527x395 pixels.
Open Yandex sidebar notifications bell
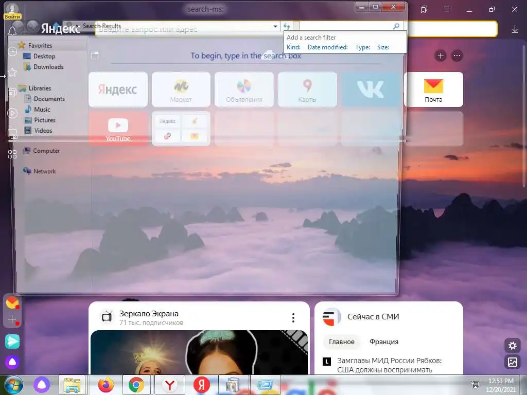(x=12, y=31)
